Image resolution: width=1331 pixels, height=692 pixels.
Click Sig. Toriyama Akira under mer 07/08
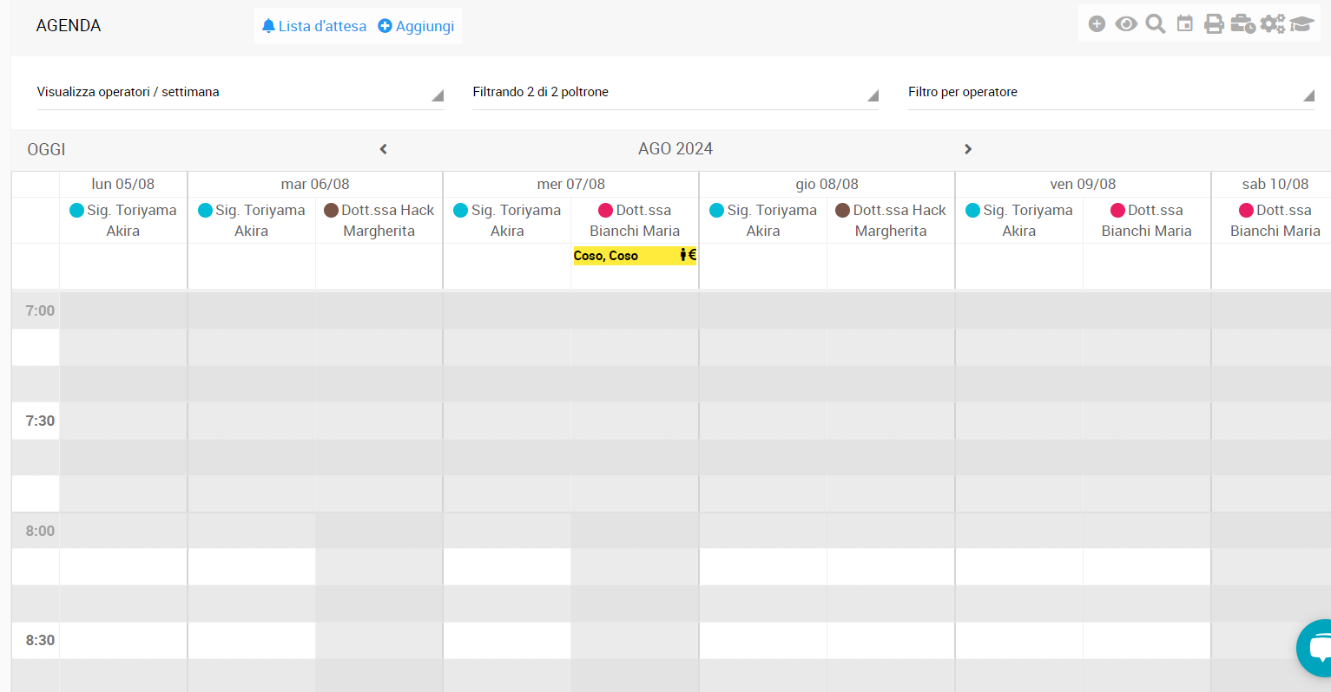(x=507, y=220)
